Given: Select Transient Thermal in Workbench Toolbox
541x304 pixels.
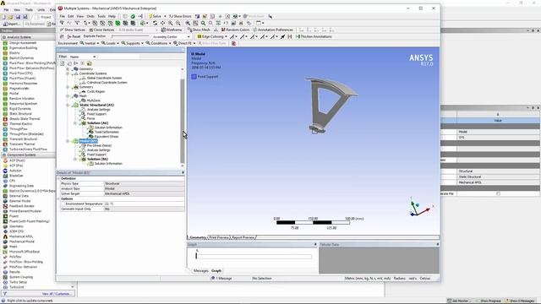Looking at the screenshot, I should pyautogui.click(x=22, y=144).
